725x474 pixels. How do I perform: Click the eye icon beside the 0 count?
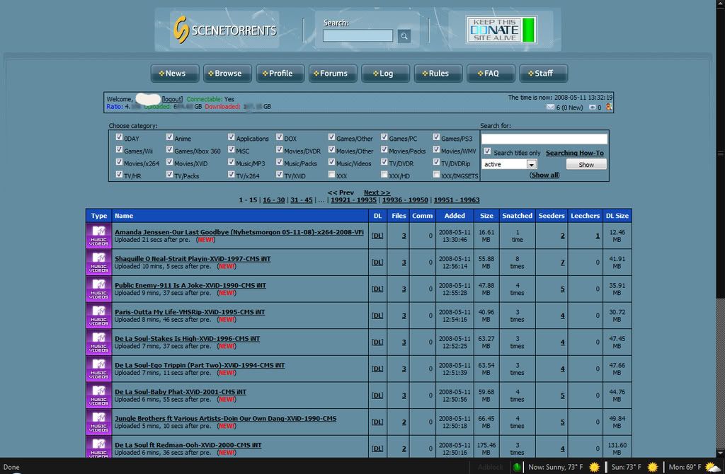(593, 108)
